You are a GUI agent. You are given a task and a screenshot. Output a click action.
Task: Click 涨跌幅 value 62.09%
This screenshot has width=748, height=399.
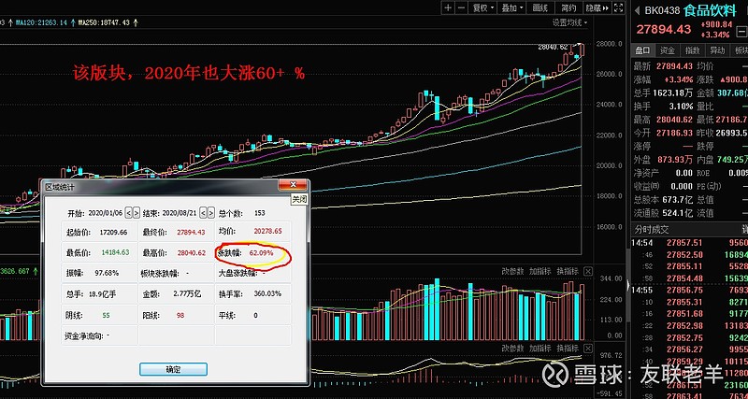click(262, 252)
